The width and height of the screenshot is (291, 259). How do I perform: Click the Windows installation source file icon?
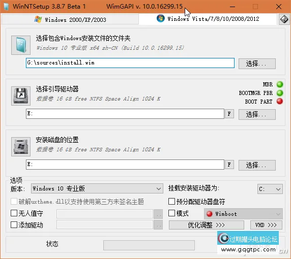pos(21,45)
